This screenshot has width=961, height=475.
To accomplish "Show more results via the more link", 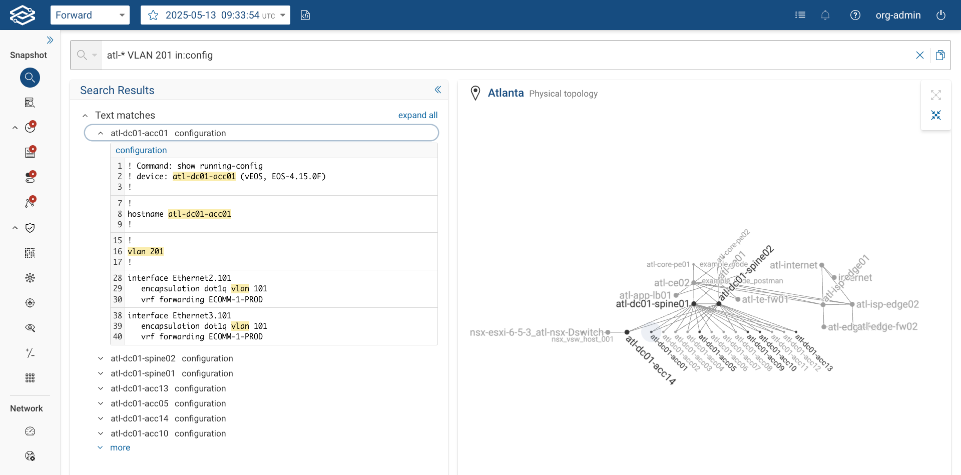I will point(120,447).
